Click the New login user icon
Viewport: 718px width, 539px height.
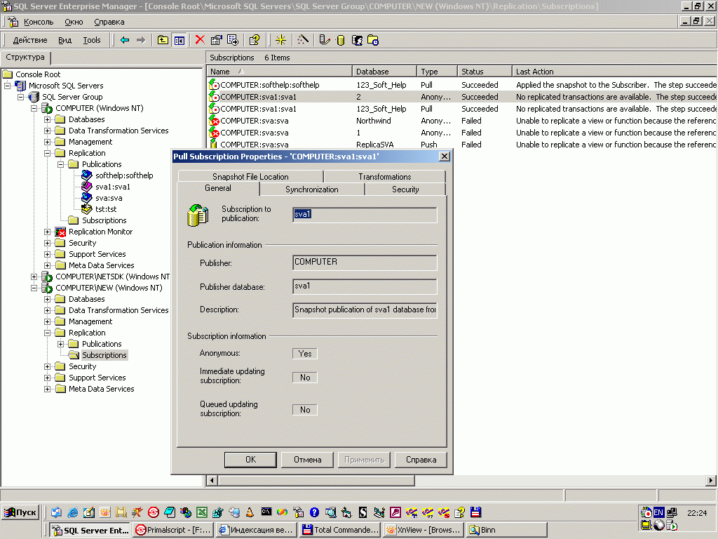pyautogui.click(x=357, y=40)
